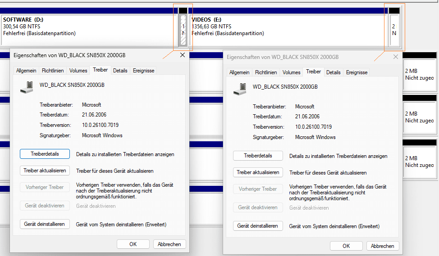Open Richtlinien tab in the right dialog

266,72
